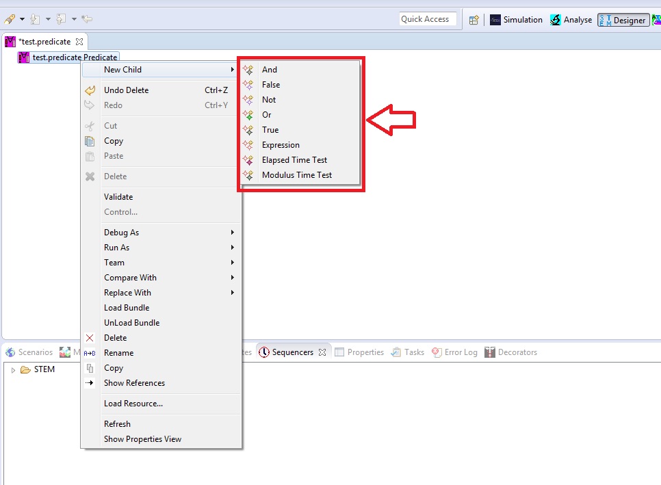
Task: Click the red X delete icon
Action: tap(90, 338)
